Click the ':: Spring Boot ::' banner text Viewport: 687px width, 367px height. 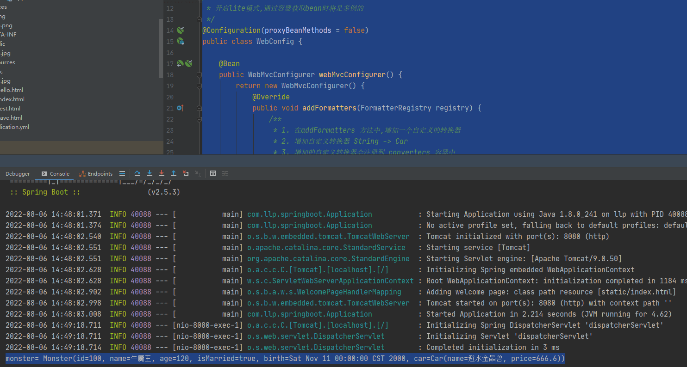tap(45, 192)
